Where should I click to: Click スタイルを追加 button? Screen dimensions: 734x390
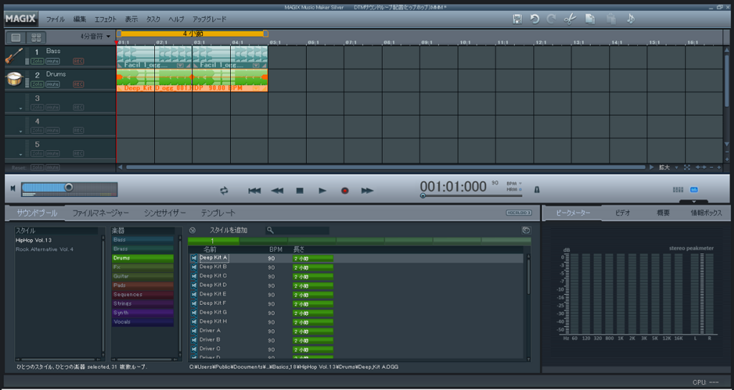point(228,230)
